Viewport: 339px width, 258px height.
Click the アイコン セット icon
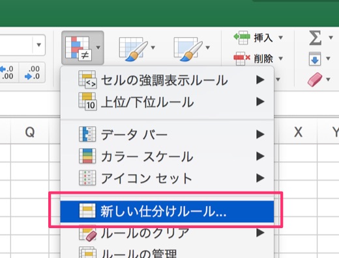pyautogui.click(x=87, y=178)
